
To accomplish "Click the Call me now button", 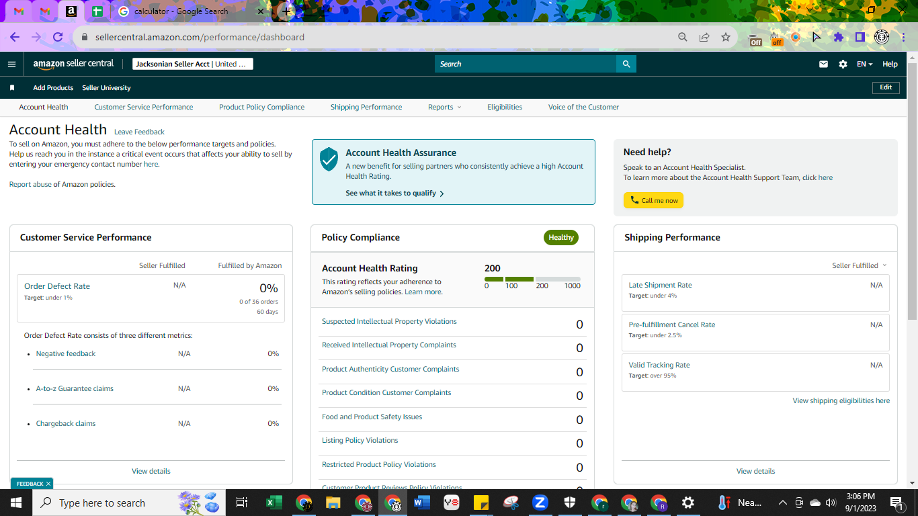I will (653, 200).
